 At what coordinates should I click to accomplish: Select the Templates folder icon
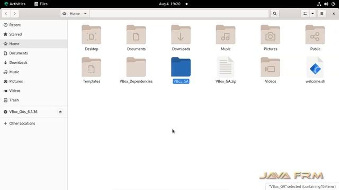[x=92, y=67]
